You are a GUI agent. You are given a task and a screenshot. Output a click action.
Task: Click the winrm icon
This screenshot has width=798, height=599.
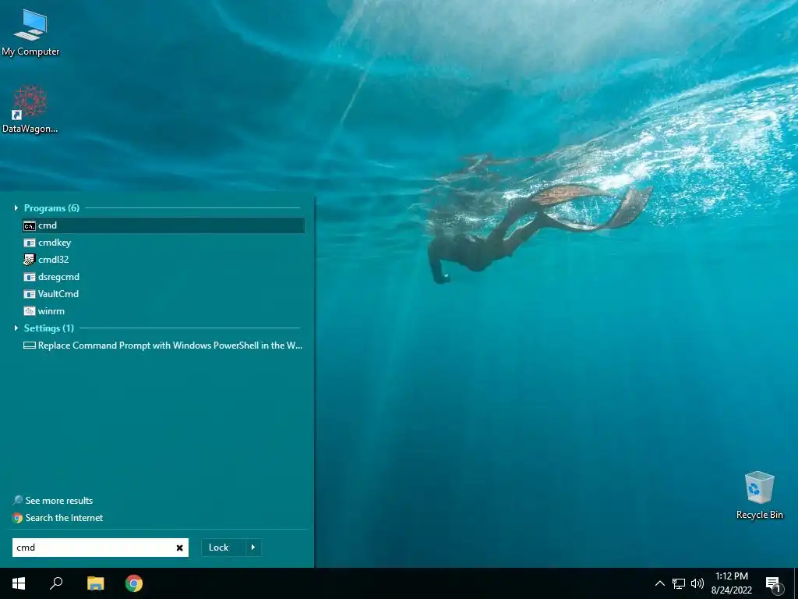pyautogui.click(x=30, y=311)
